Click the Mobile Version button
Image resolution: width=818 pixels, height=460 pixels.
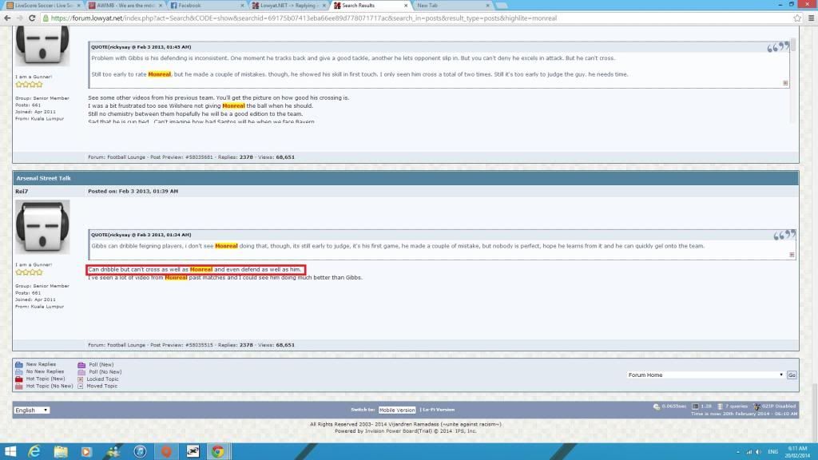click(397, 410)
